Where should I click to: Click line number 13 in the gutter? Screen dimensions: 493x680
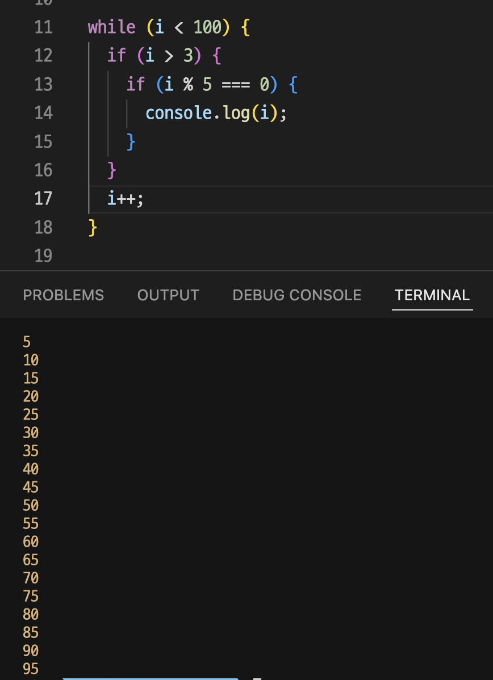[43, 85]
